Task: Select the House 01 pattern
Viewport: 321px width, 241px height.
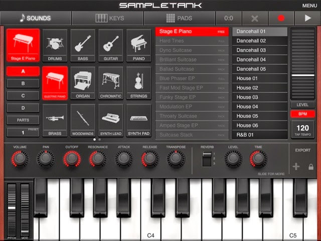Action: pos(260,78)
